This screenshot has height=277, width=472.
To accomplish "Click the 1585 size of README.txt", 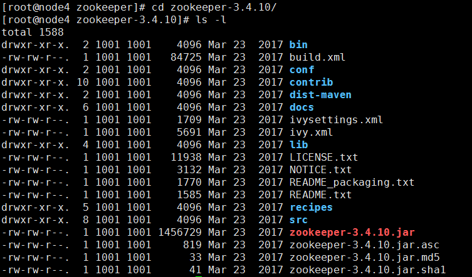I will click(189, 195).
